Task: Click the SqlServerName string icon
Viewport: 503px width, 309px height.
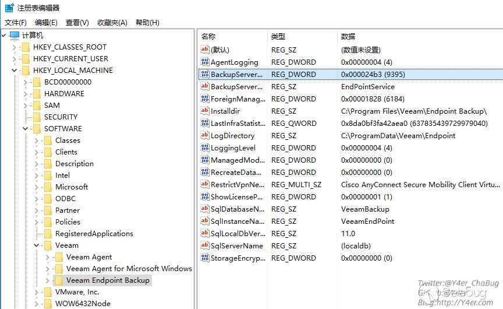Action: pos(205,245)
